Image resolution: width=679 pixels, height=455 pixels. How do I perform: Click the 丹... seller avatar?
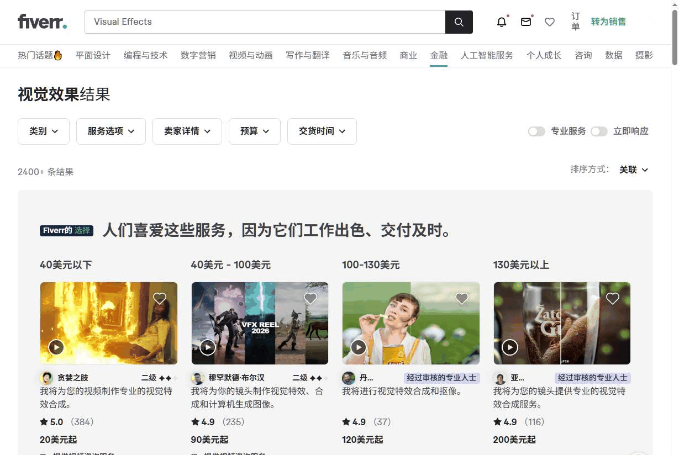pyautogui.click(x=349, y=378)
